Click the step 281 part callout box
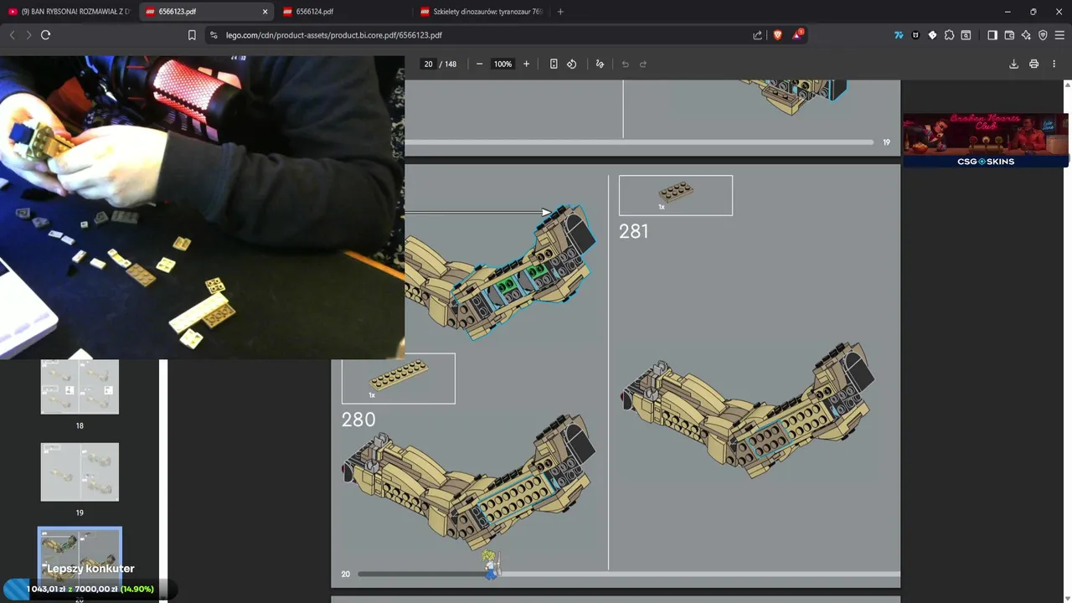1072x603 pixels. pos(676,195)
